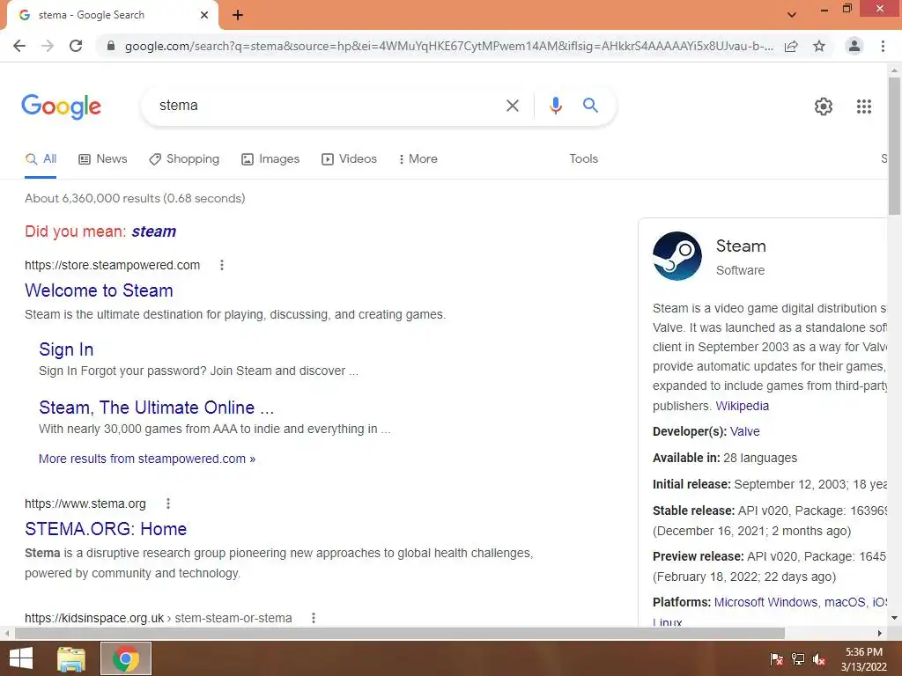Close the stema Google Search tab
902x676 pixels.
pos(204,15)
